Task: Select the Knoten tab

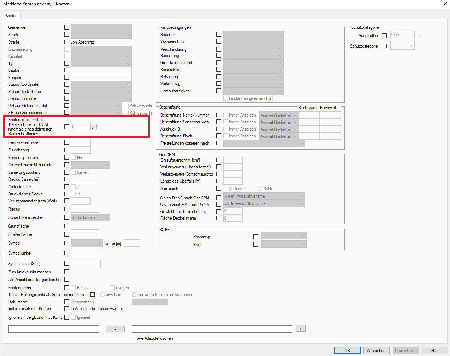Action: tap(12, 16)
